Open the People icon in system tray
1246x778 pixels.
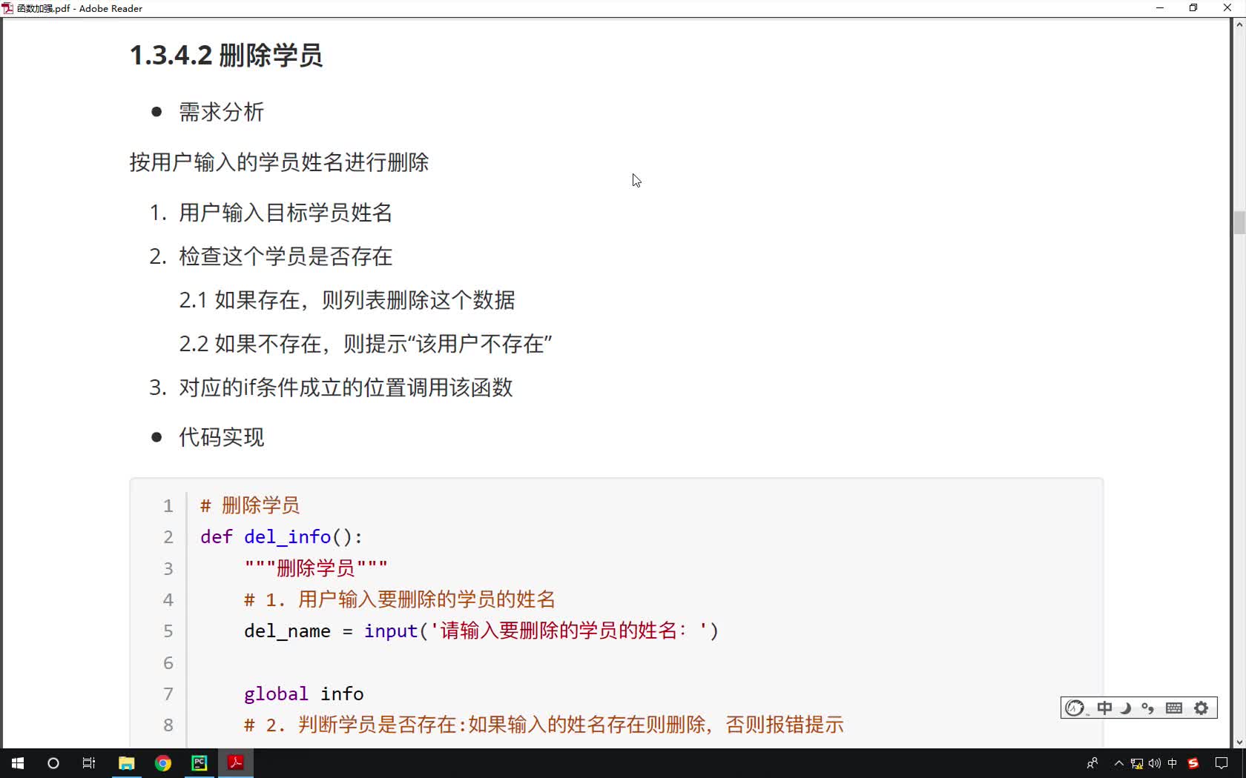[1092, 763]
